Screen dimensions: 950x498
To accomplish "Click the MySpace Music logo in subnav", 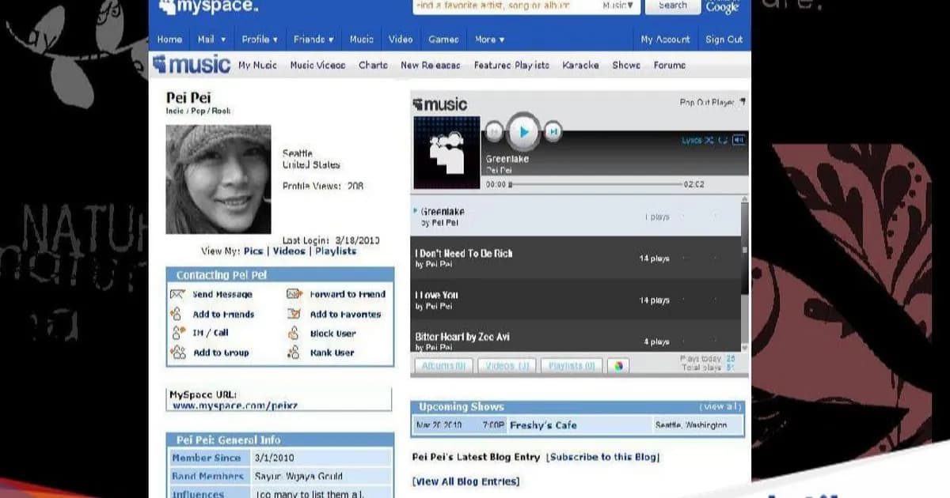I will point(192,65).
